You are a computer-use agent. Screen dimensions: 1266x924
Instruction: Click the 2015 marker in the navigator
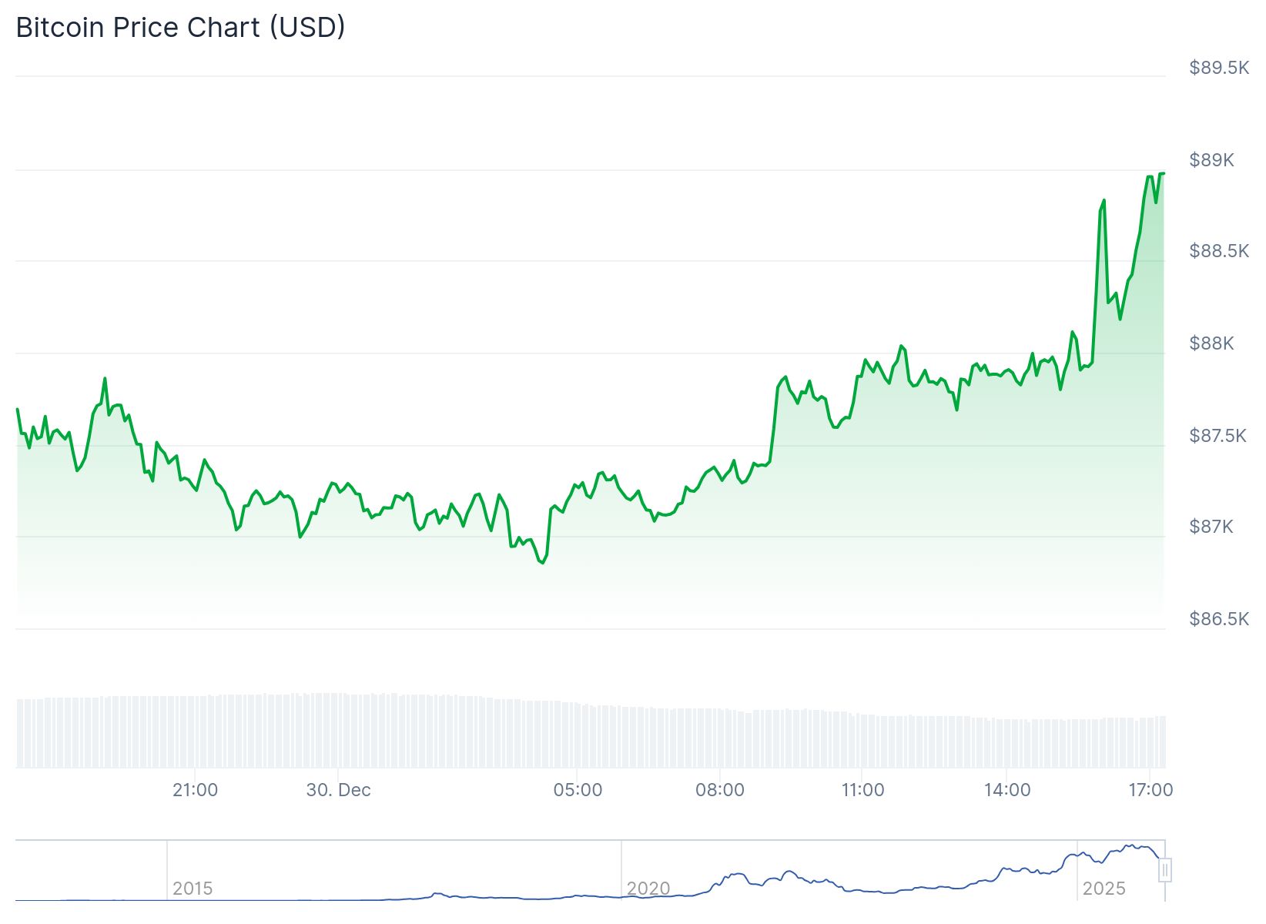[x=193, y=889]
